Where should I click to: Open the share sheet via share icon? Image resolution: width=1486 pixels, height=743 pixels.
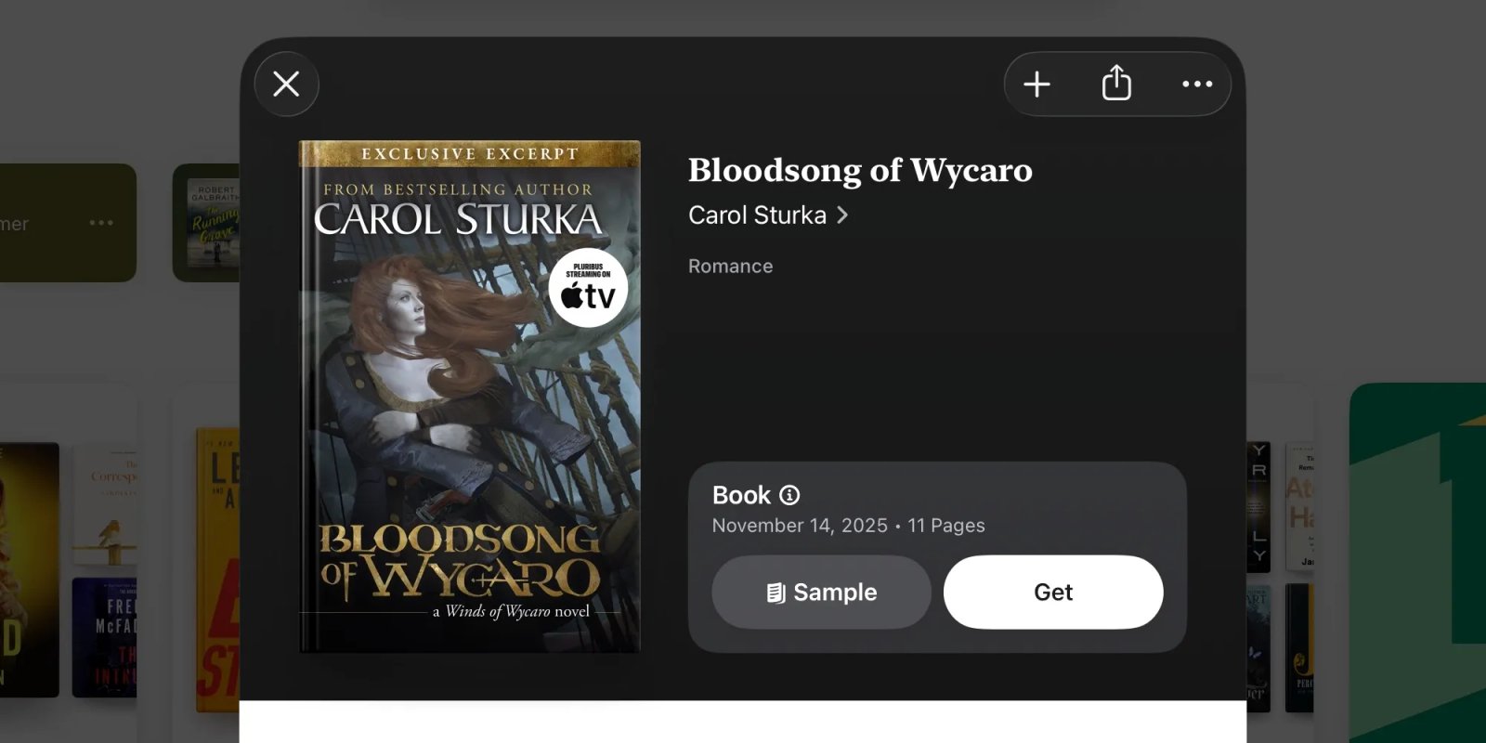point(1116,83)
